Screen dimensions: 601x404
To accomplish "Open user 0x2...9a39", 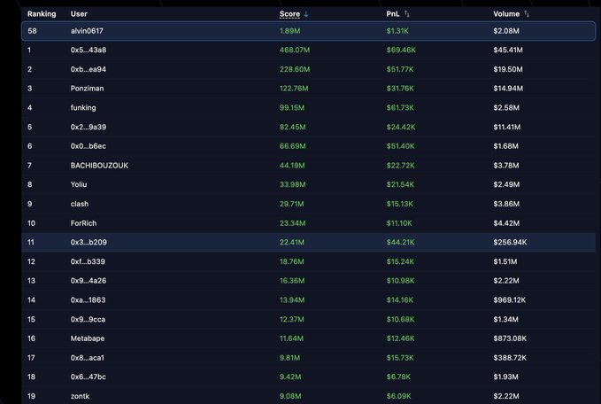I will [89, 127].
